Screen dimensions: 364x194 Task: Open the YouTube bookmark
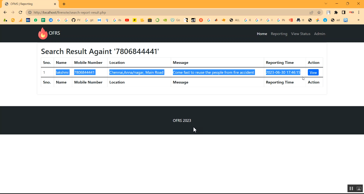tap(127, 20)
